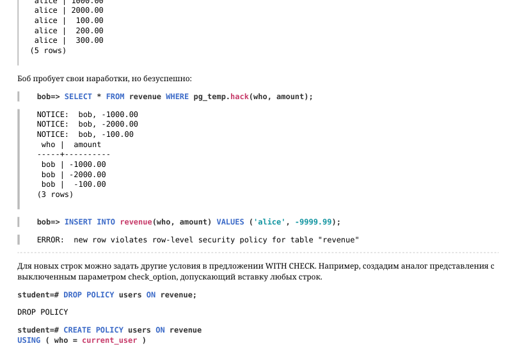
Task: Click the line 'NOTICE: bob, -100.00'
Action: pos(85,134)
